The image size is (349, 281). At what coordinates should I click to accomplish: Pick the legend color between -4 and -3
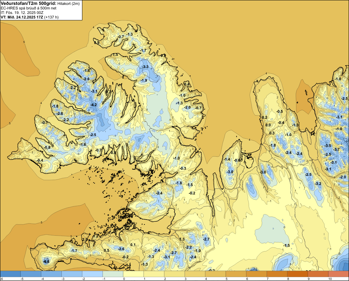tap(51, 274)
